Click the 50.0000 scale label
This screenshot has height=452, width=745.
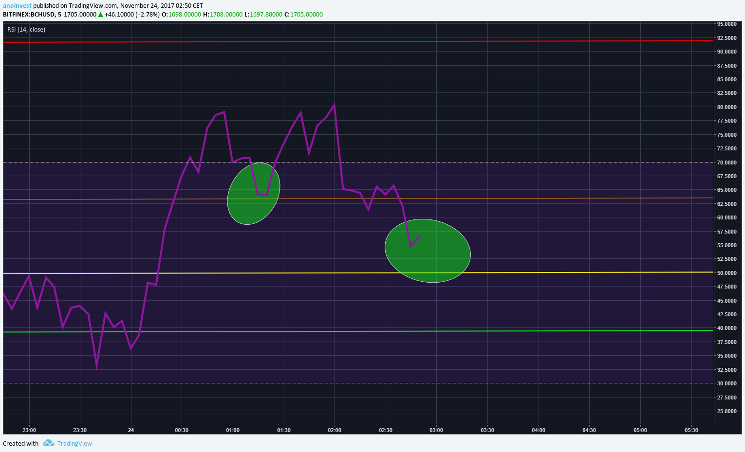click(726, 273)
